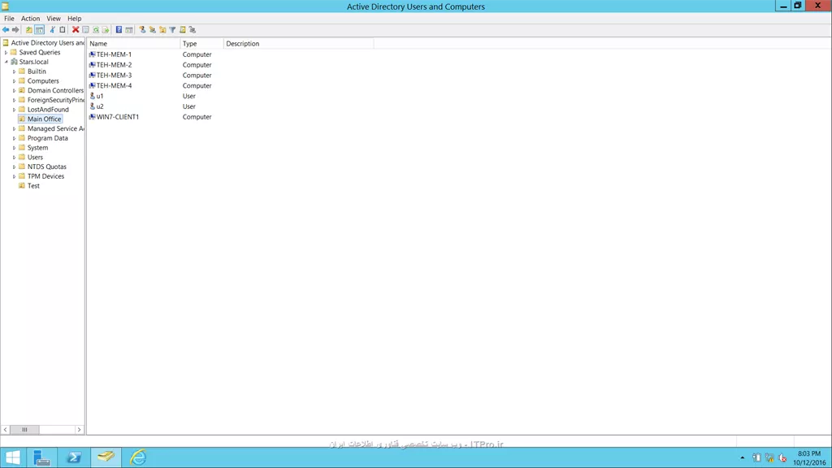832x468 pixels.
Task: Expand the Program Data arrow
Action: point(15,138)
